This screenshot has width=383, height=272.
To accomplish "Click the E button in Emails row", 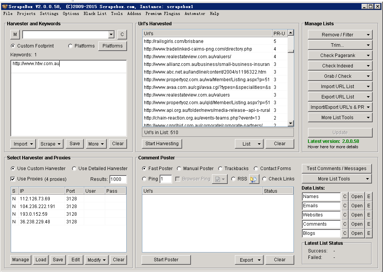I will (368, 206).
